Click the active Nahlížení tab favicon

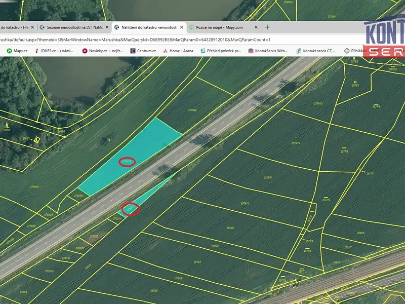[x=117, y=27]
